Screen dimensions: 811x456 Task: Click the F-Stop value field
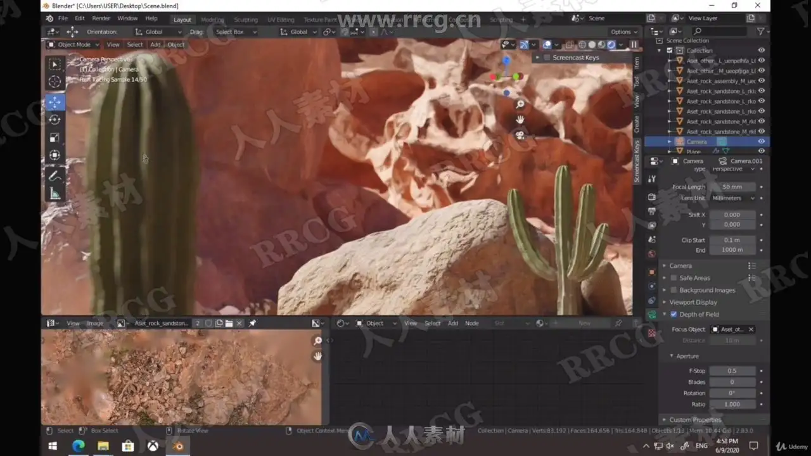732,370
